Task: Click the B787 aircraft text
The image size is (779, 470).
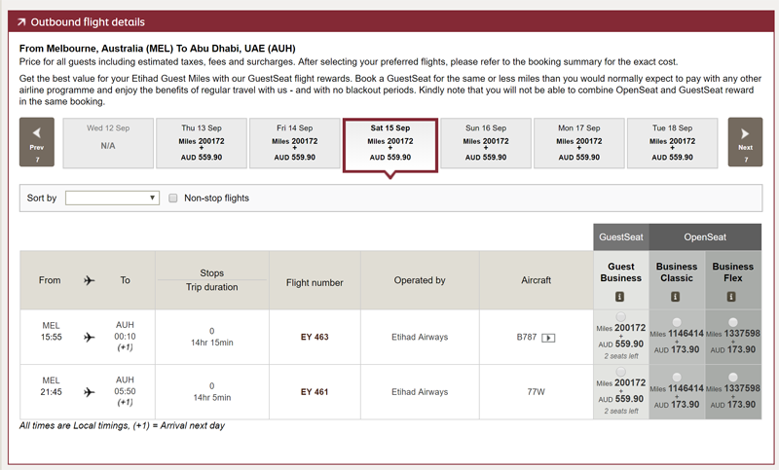Action: point(527,337)
